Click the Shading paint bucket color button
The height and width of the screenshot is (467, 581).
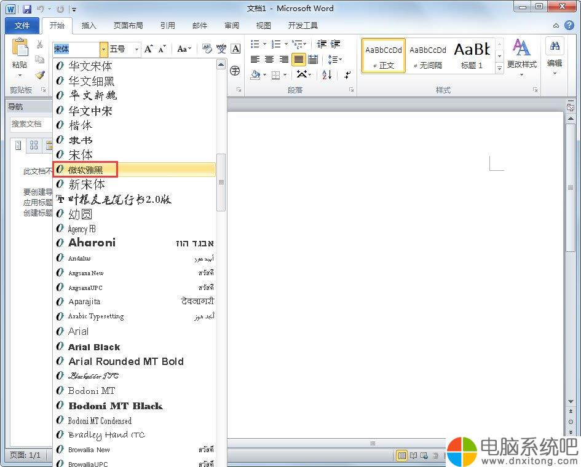pyautogui.click(x=256, y=74)
